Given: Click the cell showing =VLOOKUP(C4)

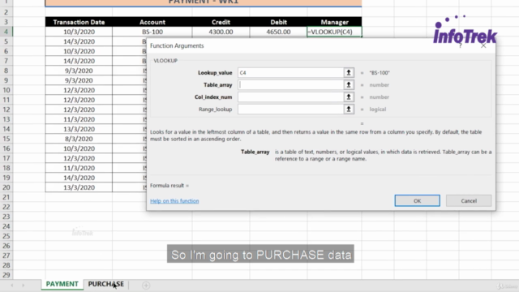Looking at the screenshot, I should click(x=334, y=32).
